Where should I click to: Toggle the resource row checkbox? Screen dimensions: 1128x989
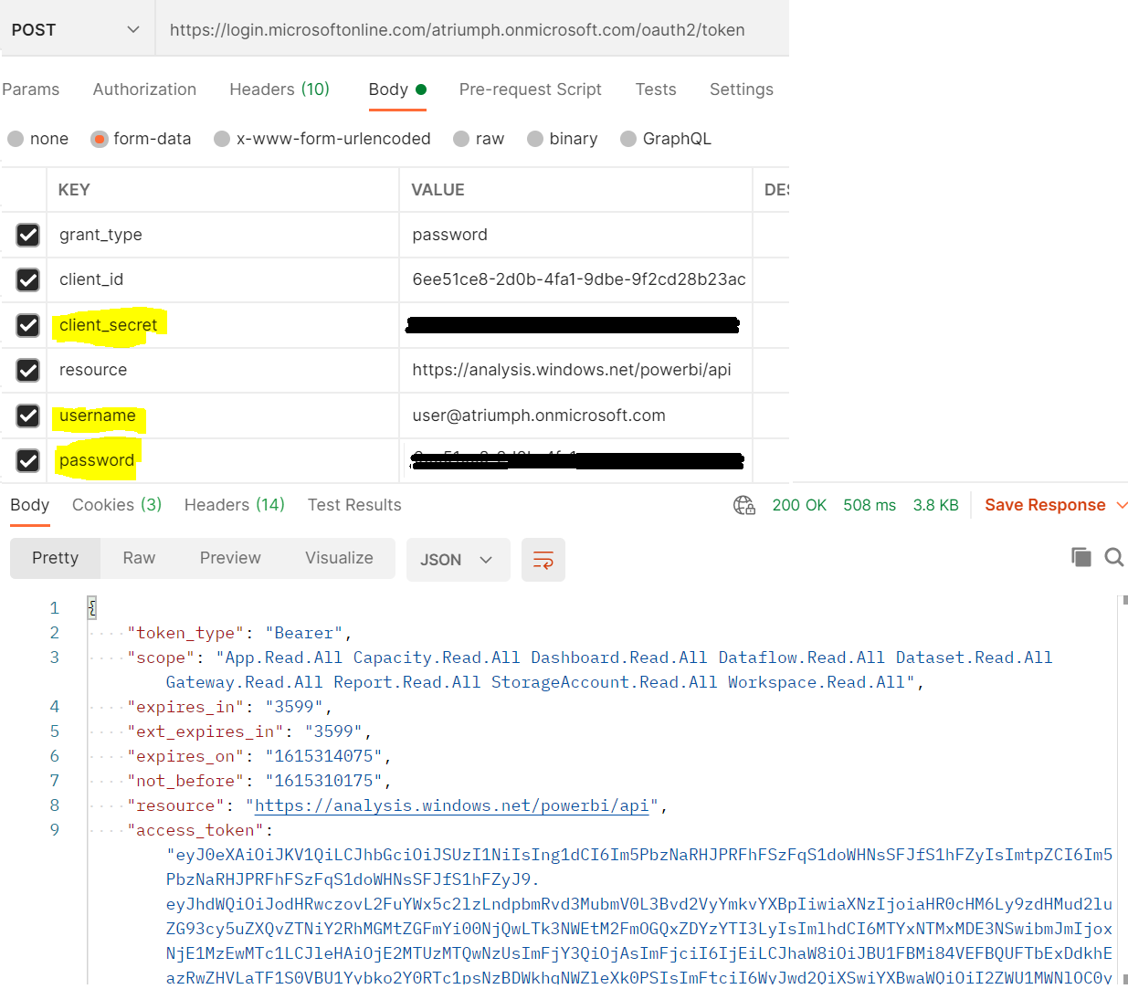click(28, 370)
